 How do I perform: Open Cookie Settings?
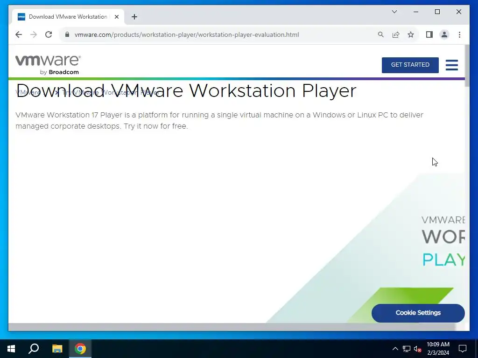tap(418, 313)
